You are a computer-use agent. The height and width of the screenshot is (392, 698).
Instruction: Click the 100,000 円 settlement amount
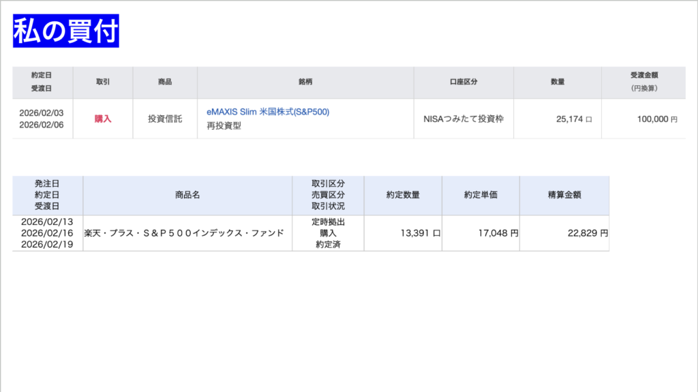656,119
